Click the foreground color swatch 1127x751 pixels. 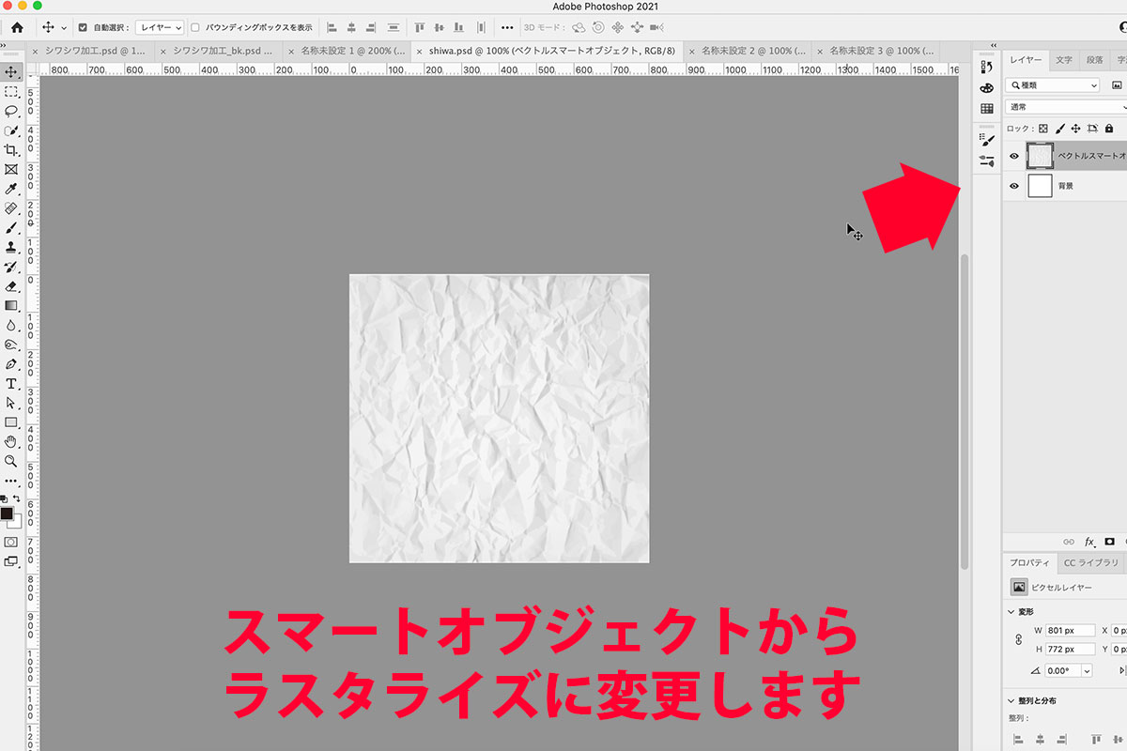8,513
